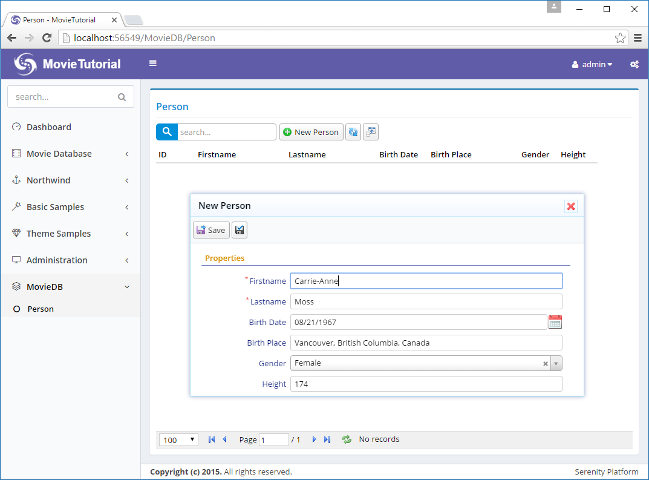Click the Save button in dialog
The height and width of the screenshot is (480, 649).
tap(211, 230)
